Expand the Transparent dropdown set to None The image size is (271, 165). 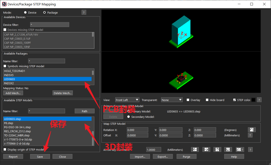tap(172, 100)
